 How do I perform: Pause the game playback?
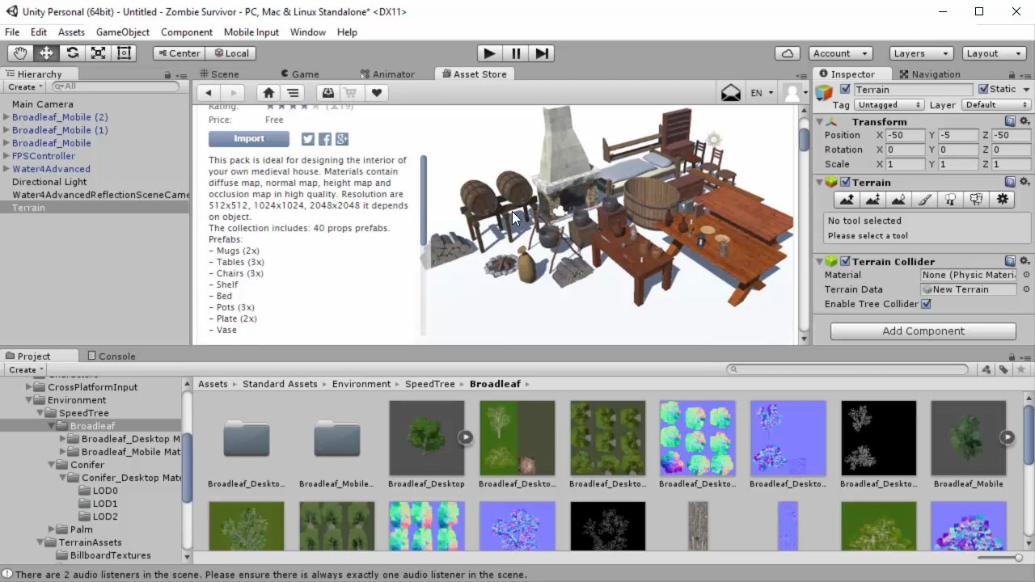point(516,53)
